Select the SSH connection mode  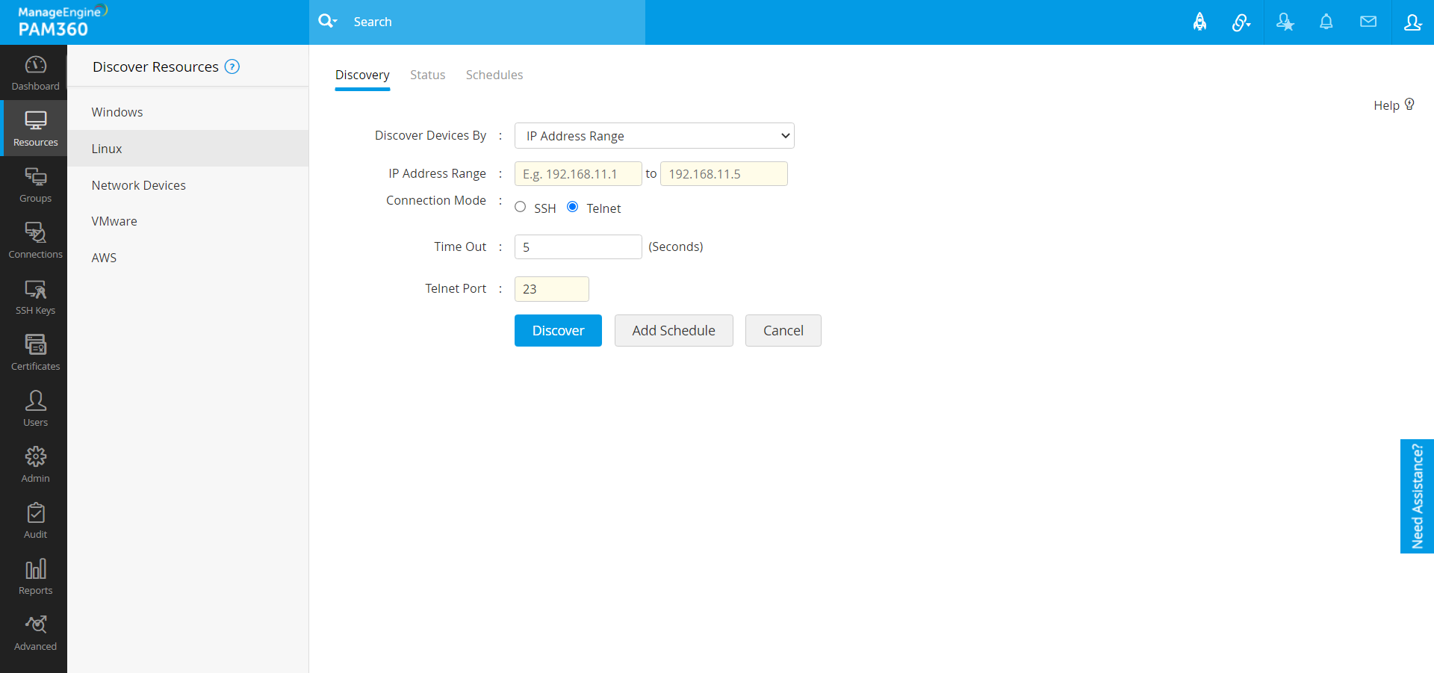pos(521,207)
